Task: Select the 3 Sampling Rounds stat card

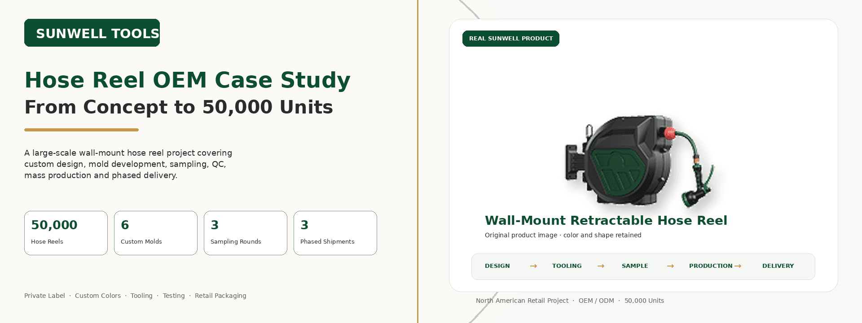Action: point(246,233)
